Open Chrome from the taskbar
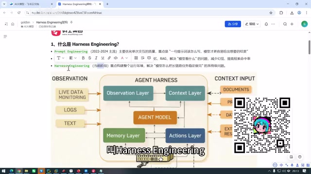This screenshot has height=174, width=311. coord(19,171)
